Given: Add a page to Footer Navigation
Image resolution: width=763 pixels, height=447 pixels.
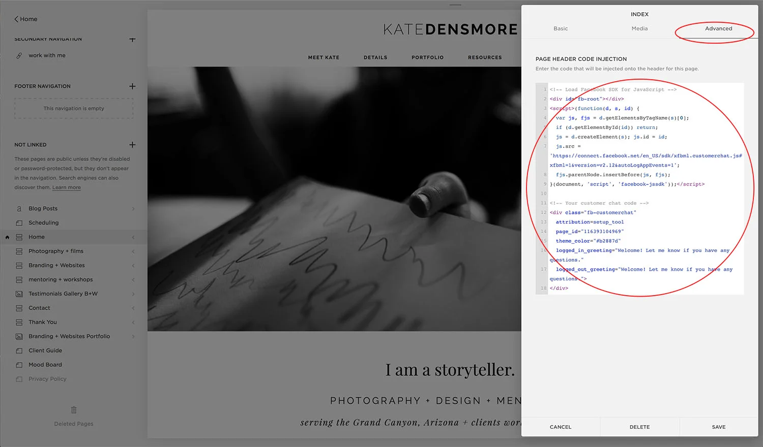Looking at the screenshot, I should tap(132, 86).
